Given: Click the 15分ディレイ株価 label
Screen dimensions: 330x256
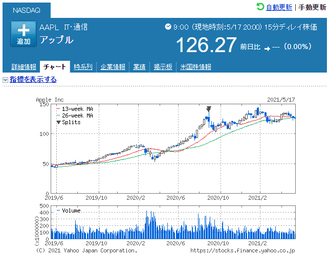Looking at the screenshot, I should pyautogui.click(x=291, y=27).
